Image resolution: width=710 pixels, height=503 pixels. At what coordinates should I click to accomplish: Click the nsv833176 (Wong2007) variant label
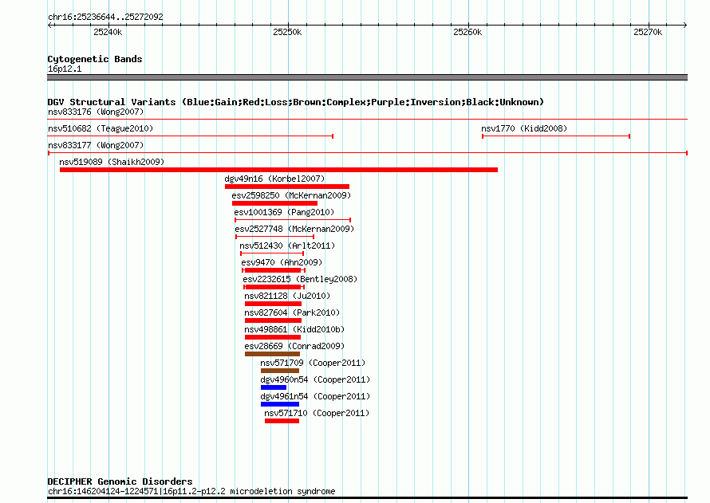96,112
